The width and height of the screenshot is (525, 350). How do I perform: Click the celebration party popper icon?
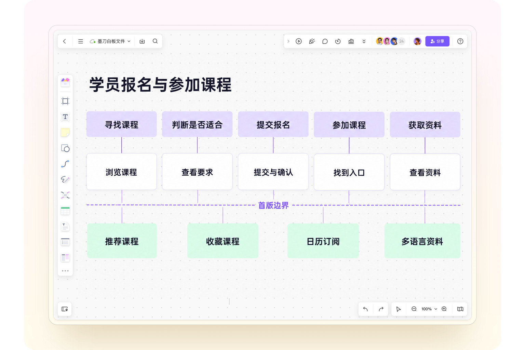pos(312,41)
